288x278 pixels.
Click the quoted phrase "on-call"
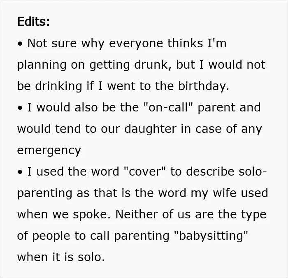[x=167, y=107]
